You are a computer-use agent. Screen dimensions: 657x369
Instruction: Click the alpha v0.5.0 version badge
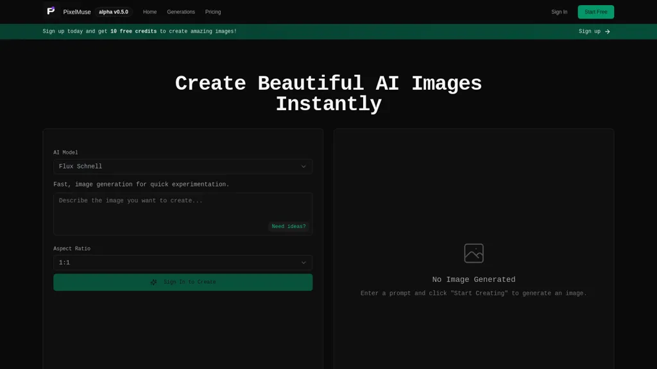pos(114,12)
